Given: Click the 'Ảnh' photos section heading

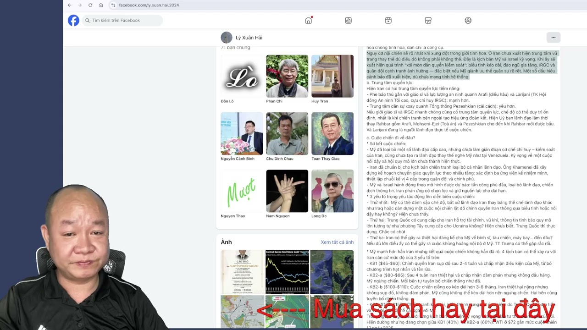Looking at the screenshot, I should click(226, 242).
